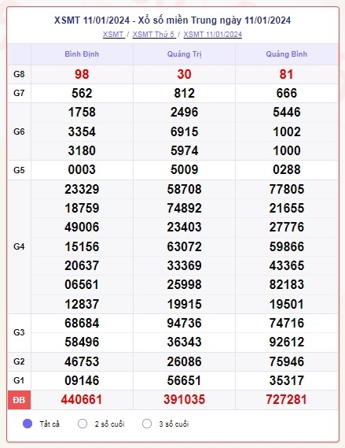Click Quảng Bình special prize 727281

286,399
